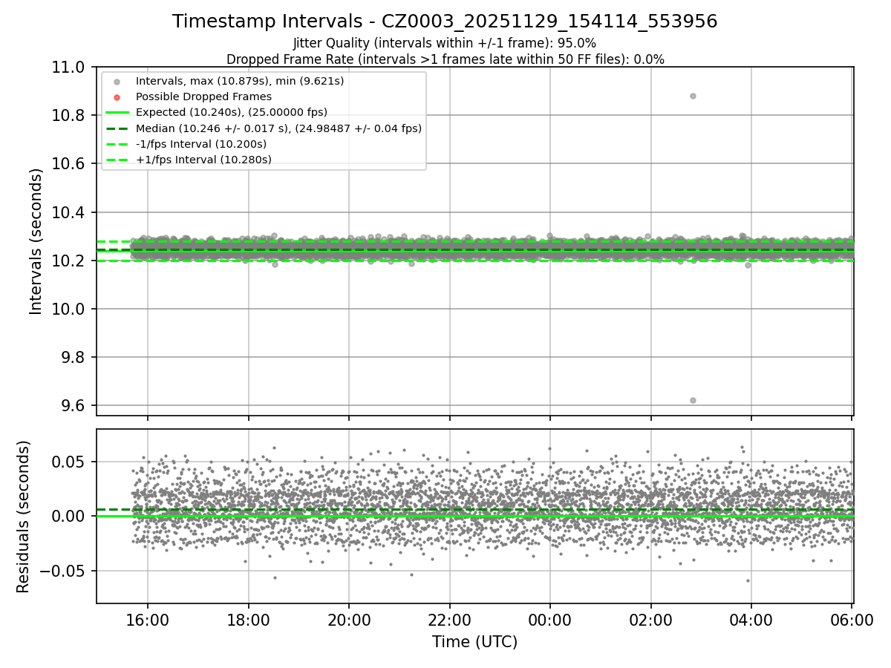891x668 pixels.
Task: Click the maximum outlier point near 10.88 seconds
Action: click(693, 96)
